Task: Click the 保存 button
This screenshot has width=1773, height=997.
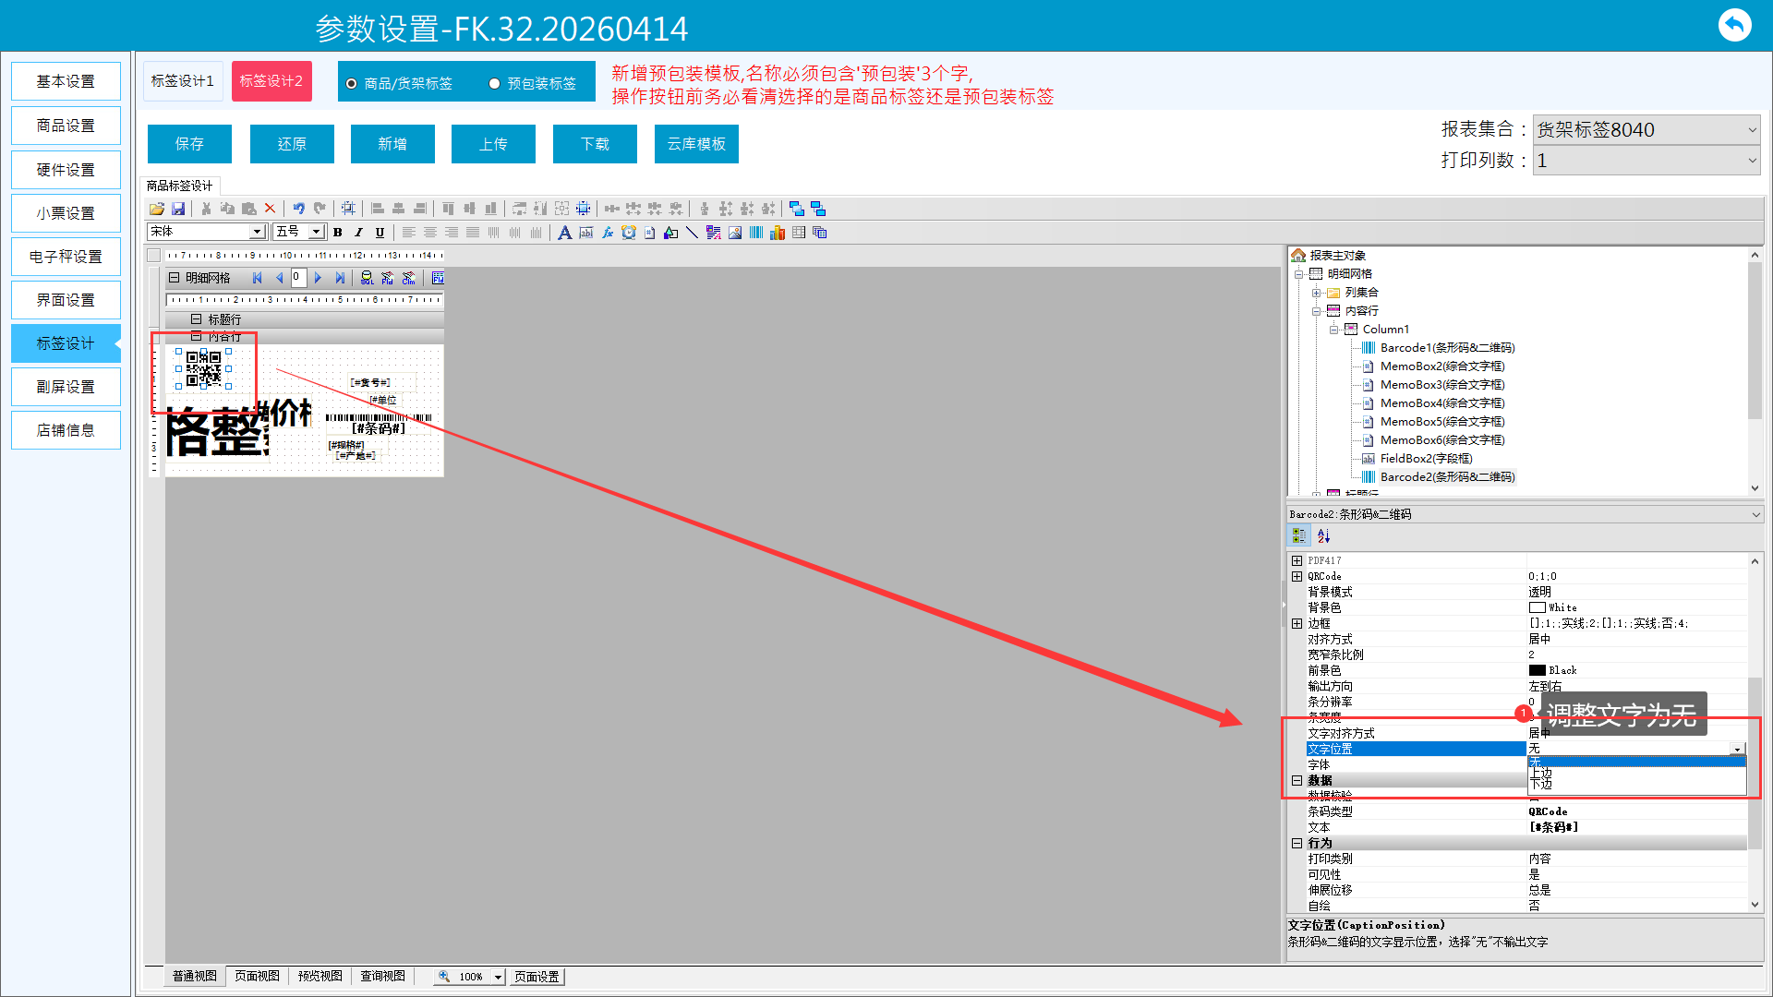Action: tap(189, 144)
